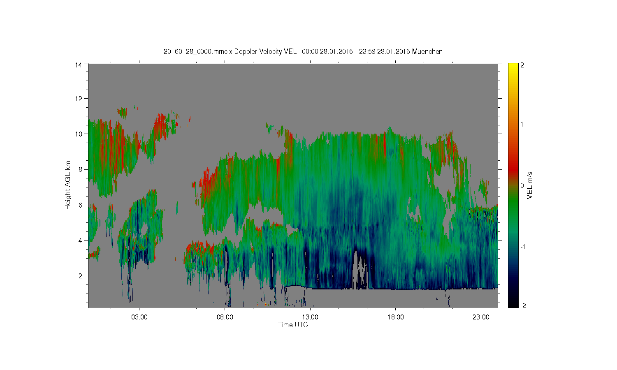This screenshot has height=370, width=617.
Task: Click the 18:00 time tick label
Action: pos(396,317)
